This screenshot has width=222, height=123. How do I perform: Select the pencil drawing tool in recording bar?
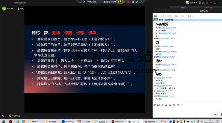click(x=137, y=2)
